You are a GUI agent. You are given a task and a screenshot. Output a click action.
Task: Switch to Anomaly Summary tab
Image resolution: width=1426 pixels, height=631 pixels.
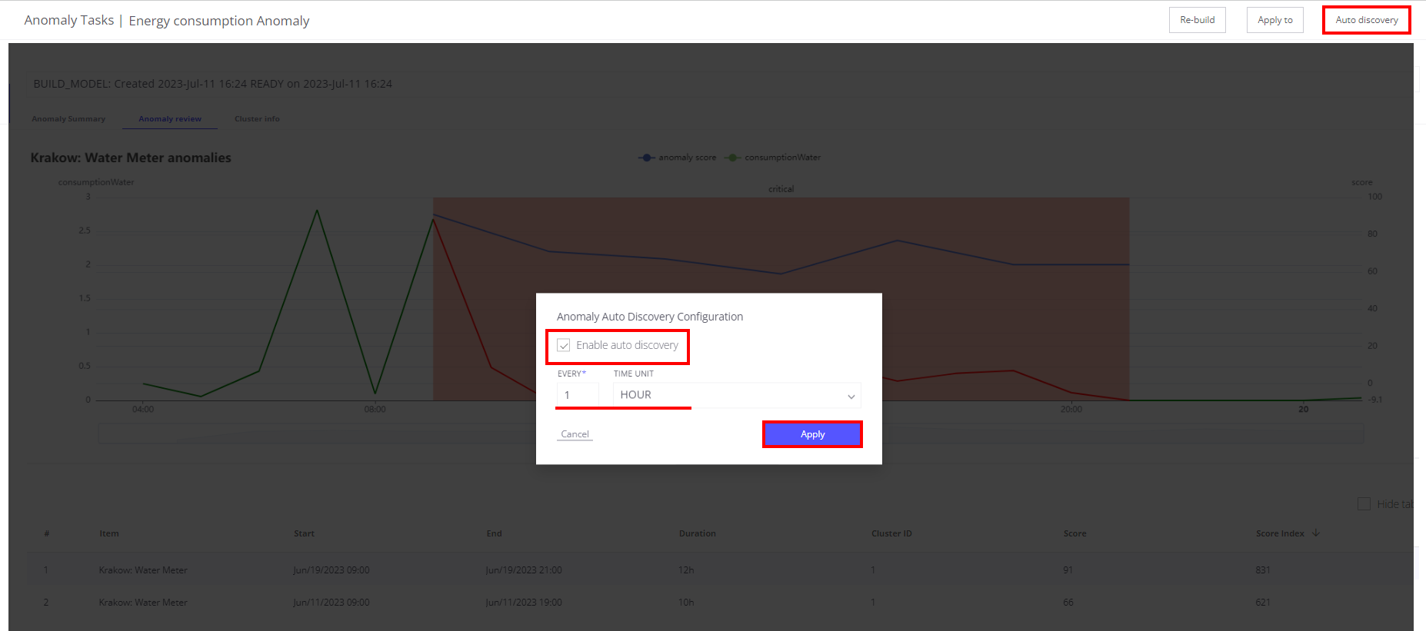tap(68, 119)
